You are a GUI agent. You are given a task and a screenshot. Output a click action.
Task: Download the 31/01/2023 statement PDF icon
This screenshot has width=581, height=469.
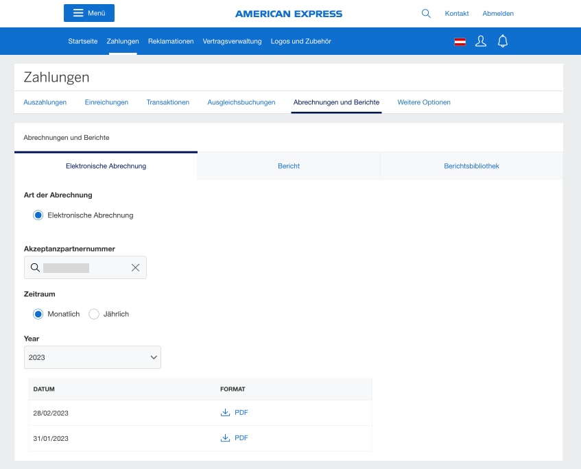224,437
